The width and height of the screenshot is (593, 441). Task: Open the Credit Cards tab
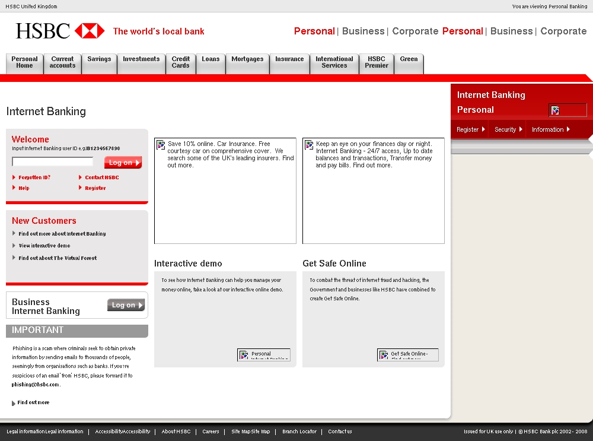coord(181,64)
